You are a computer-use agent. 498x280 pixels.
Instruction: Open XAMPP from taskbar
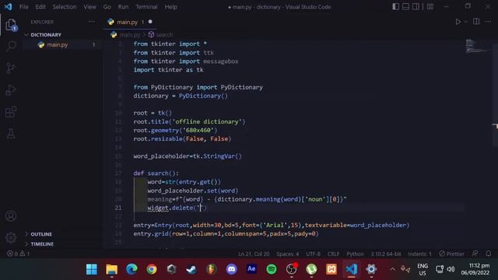pos(331,269)
